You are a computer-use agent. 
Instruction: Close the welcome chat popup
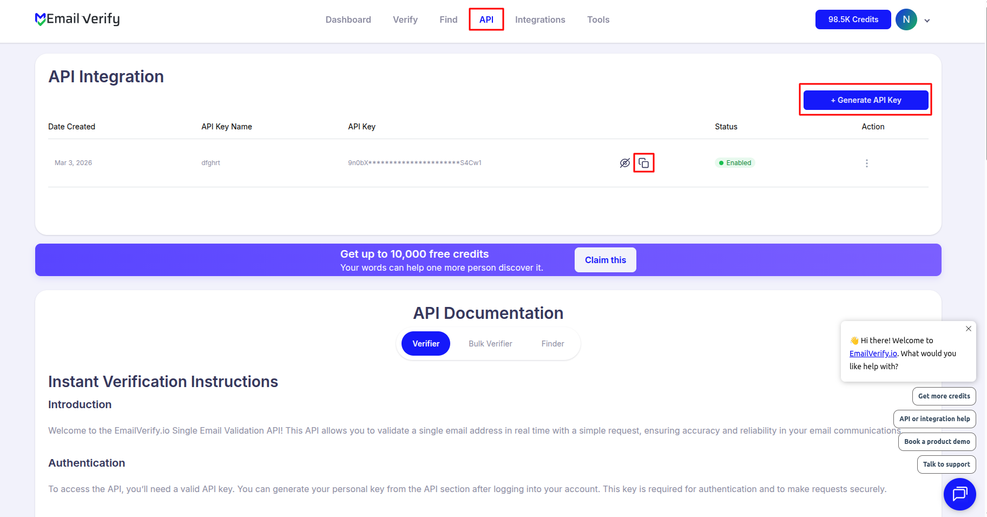(968, 329)
